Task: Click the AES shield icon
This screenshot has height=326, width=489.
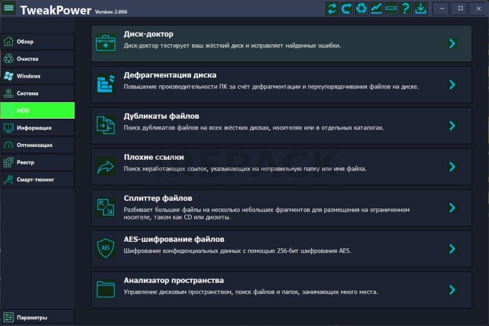Action: [x=106, y=248]
